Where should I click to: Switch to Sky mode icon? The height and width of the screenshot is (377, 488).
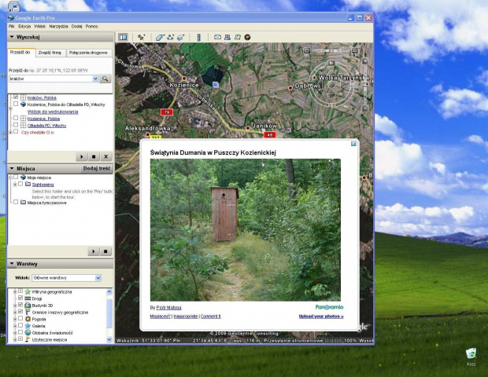tap(247, 37)
